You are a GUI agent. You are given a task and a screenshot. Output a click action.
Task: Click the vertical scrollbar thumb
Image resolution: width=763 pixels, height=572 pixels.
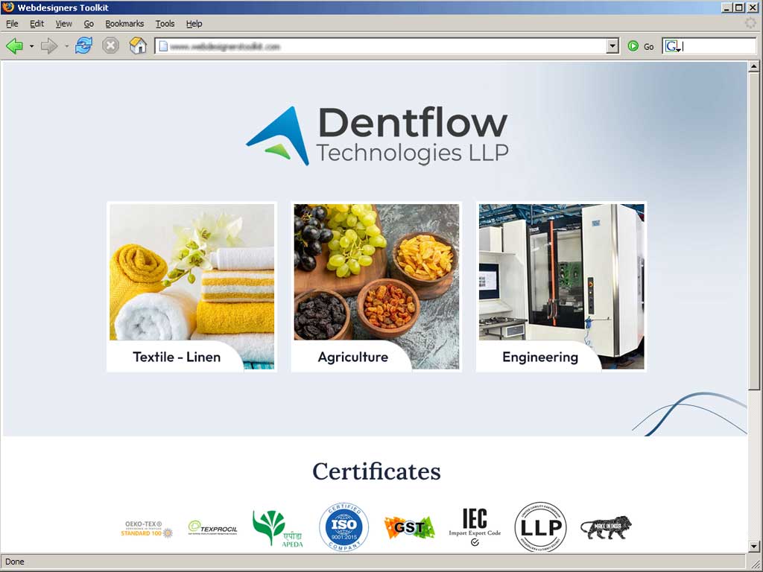coord(754,231)
